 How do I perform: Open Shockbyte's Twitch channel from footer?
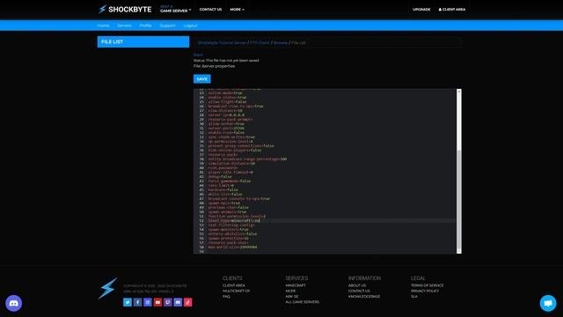(168, 302)
